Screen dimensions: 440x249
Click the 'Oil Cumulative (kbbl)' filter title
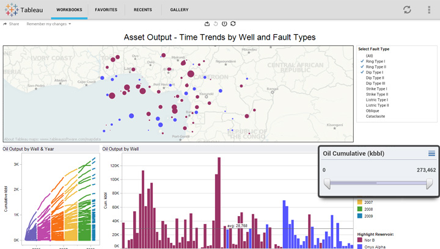pos(354,154)
